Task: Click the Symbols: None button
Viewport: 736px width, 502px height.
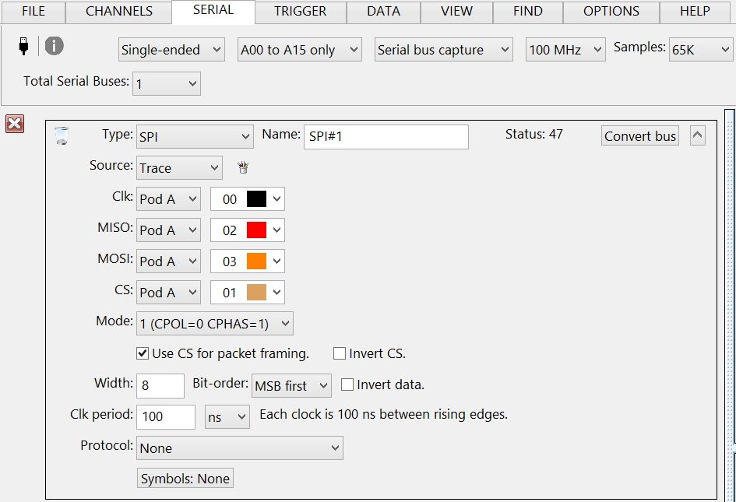Action: 185,479
